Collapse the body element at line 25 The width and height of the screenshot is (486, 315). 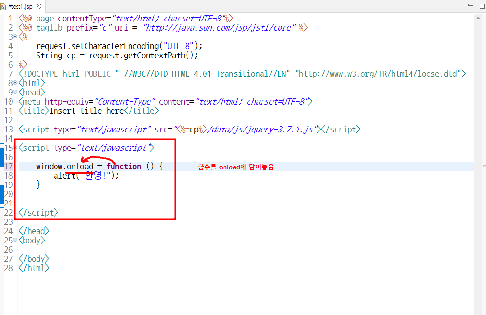tap(15, 240)
